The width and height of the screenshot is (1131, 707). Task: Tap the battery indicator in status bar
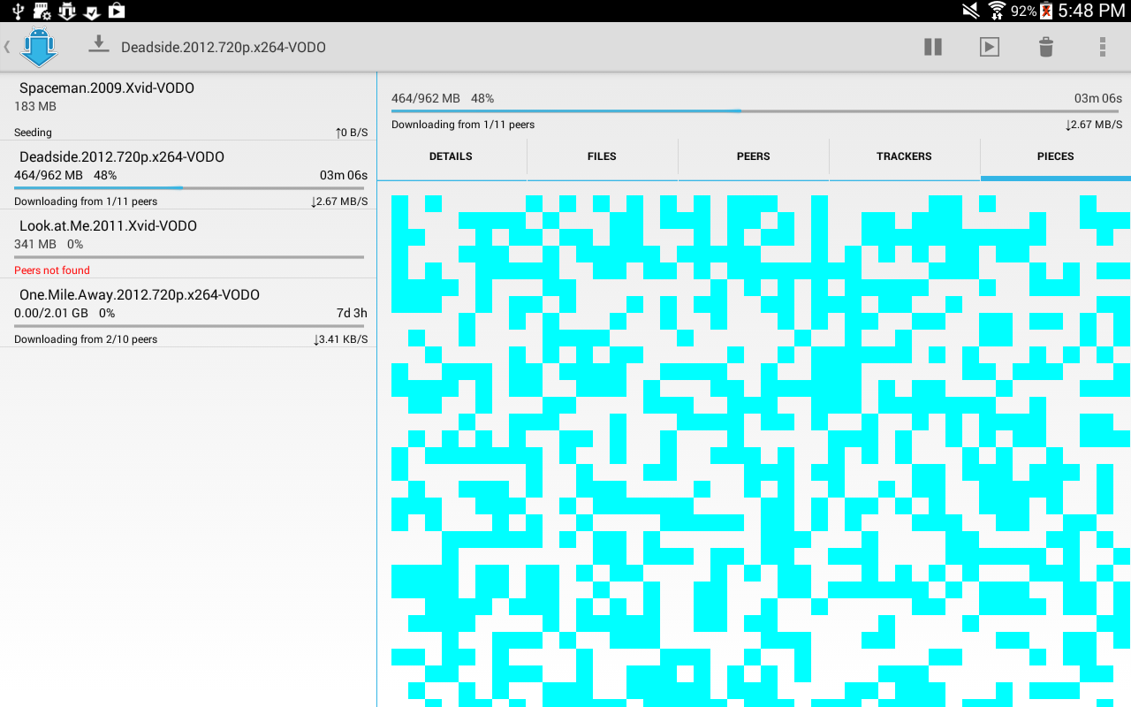tap(1045, 11)
